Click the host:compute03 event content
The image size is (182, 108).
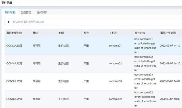click(x=145, y=81)
